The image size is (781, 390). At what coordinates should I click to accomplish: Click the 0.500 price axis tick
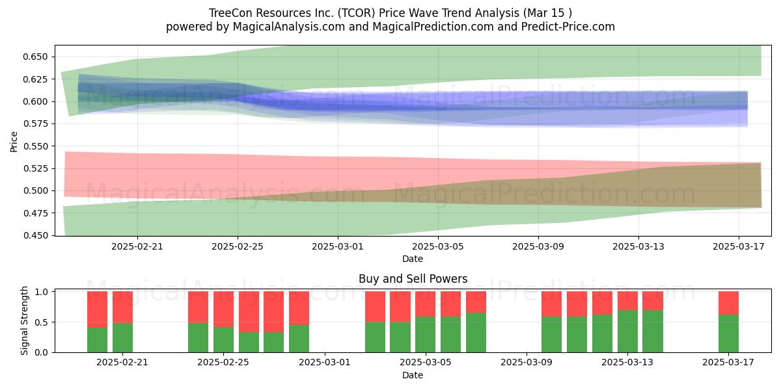click(x=36, y=190)
